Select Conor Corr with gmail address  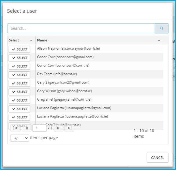pos(19,58)
